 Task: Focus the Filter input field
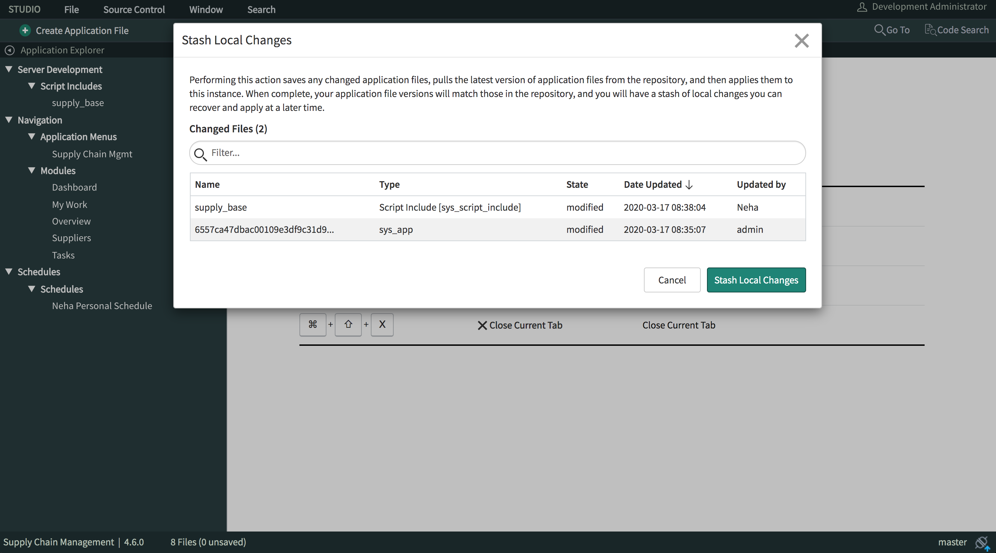(497, 153)
